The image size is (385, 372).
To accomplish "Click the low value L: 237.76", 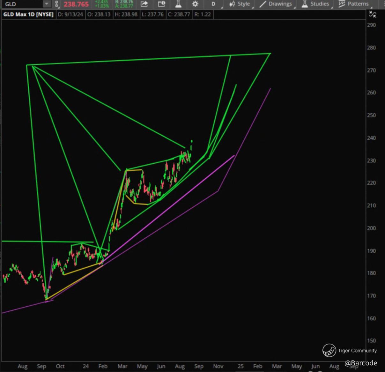I will click(x=152, y=14).
